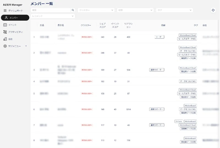Open the イベント calendar icon

pyautogui.click(x=5, y=25)
